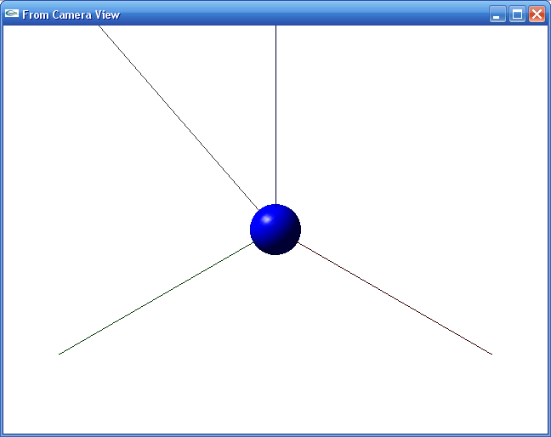This screenshot has height=437, width=551.
Task: Click the center of the blue sphere
Action: (275, 230)
